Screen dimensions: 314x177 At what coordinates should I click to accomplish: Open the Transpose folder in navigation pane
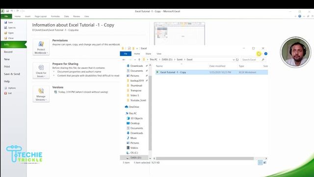coord(136,90)
